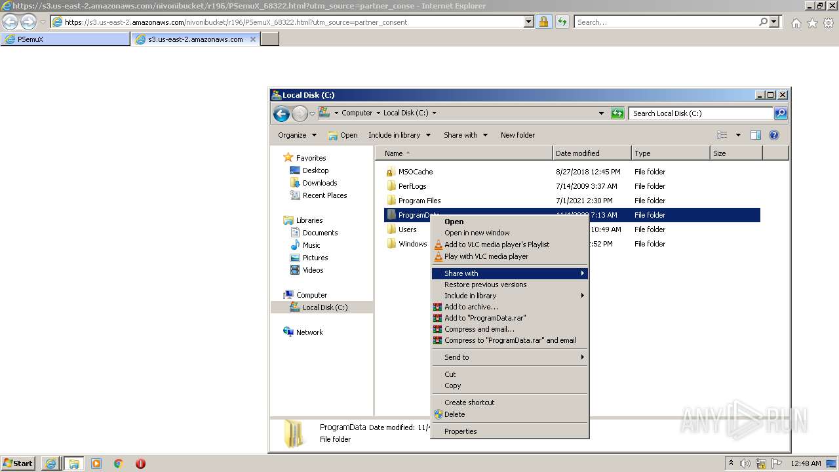Click the Open button in Explorer toolbar
The image size is (839, 472).
(x=343, y=135)
